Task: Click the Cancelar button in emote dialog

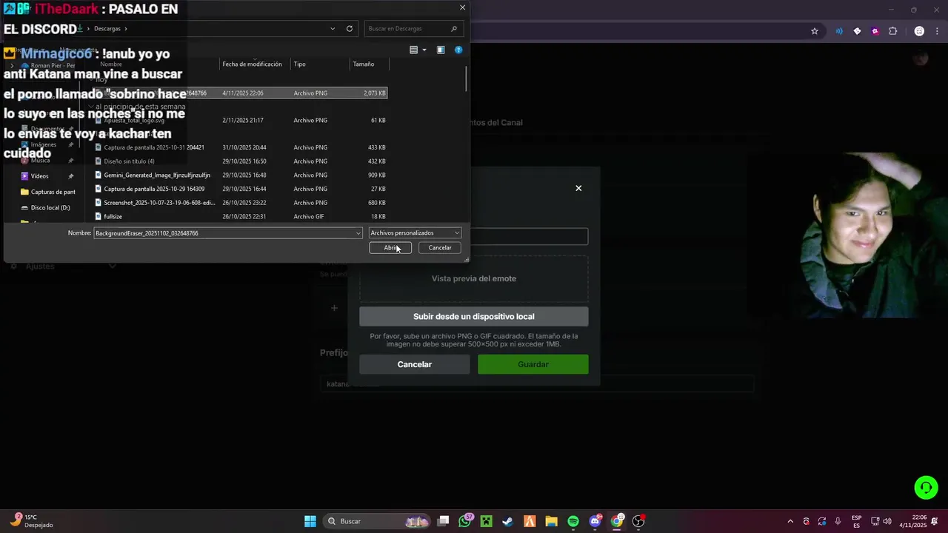Action: (x=415, y=364)
